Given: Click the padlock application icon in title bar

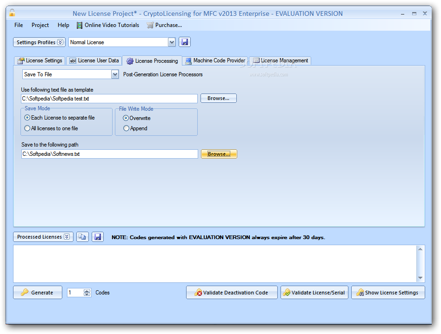Looking at the screenshot, I should click(x=12, y=13).
